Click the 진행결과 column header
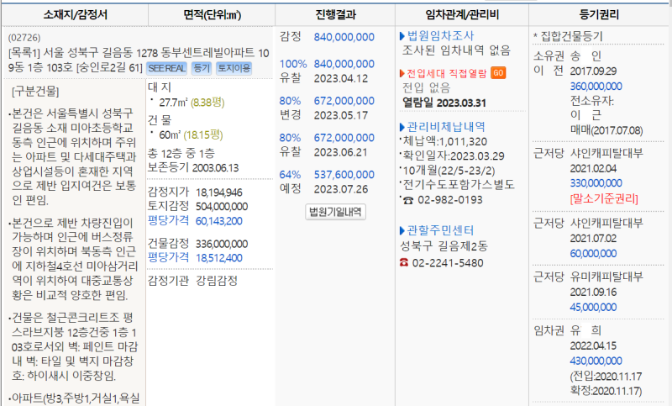This screenshot has height=406, width=672. point(335,15)
